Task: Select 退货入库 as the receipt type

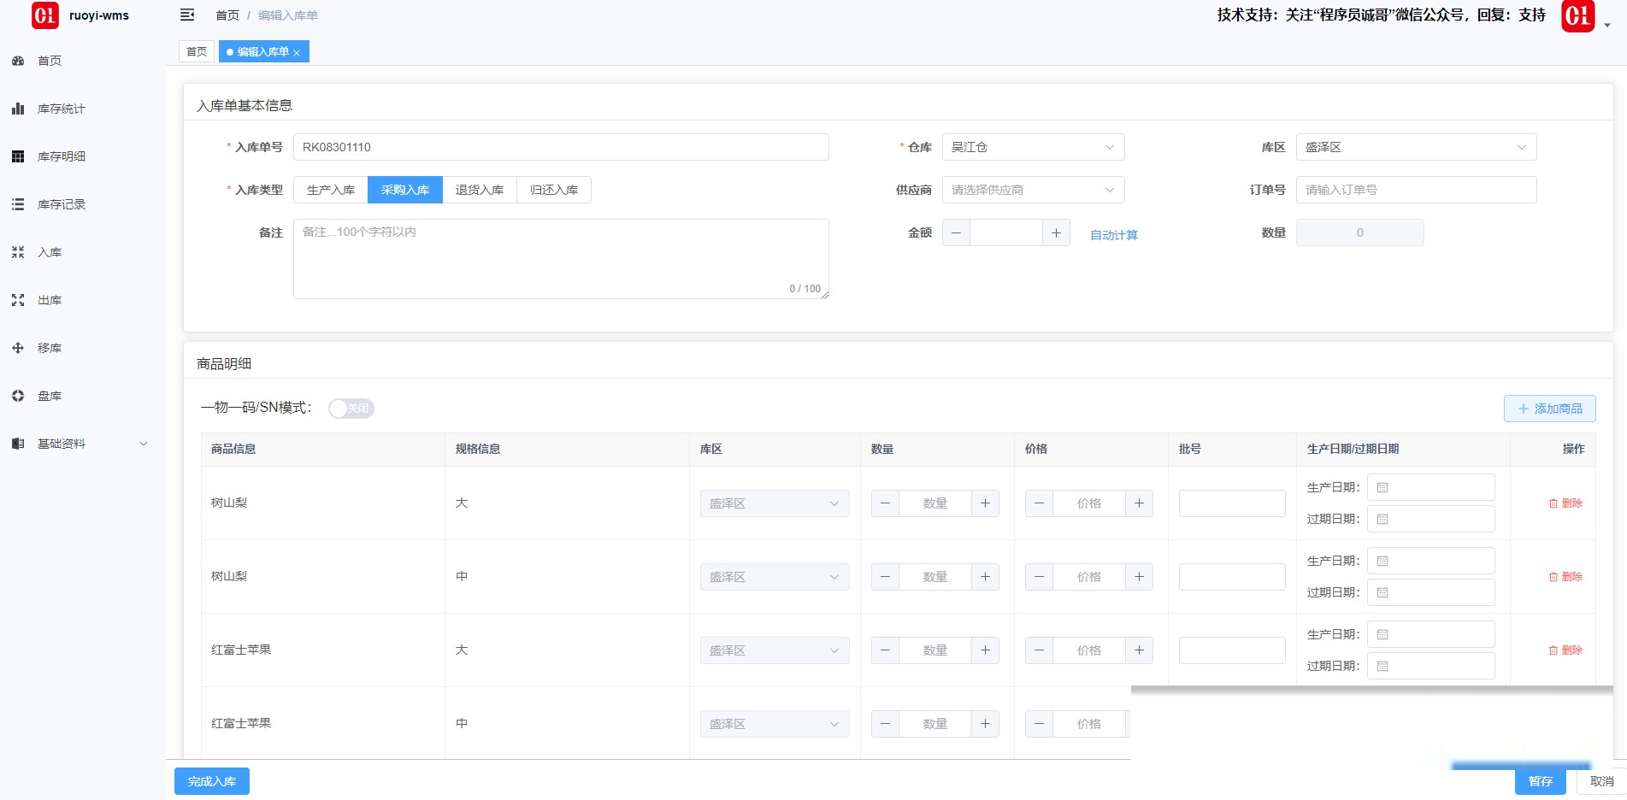Action: 480,190
